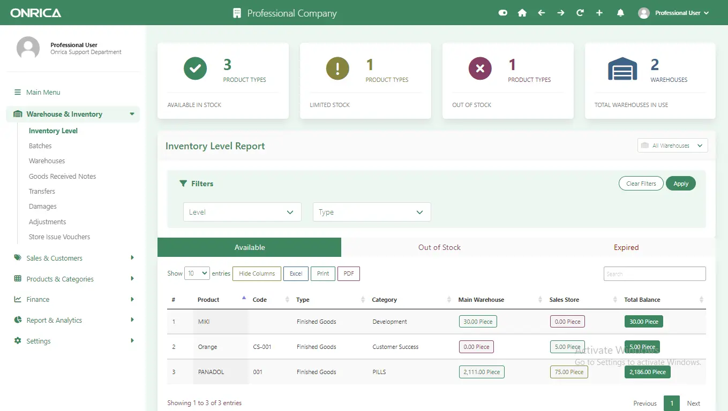Viewport: 728px width, 411px height.
Task: Export table to Excel
Action: 296,273
